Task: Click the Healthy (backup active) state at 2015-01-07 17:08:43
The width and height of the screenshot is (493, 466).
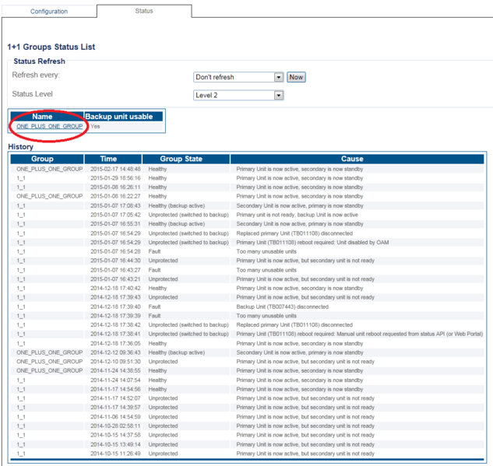Action: point(176,205)
